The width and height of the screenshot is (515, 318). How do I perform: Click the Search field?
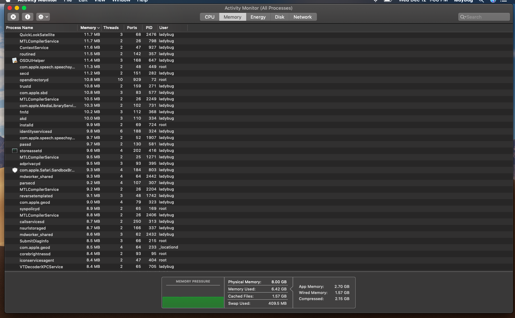click(x=484, y=17)
